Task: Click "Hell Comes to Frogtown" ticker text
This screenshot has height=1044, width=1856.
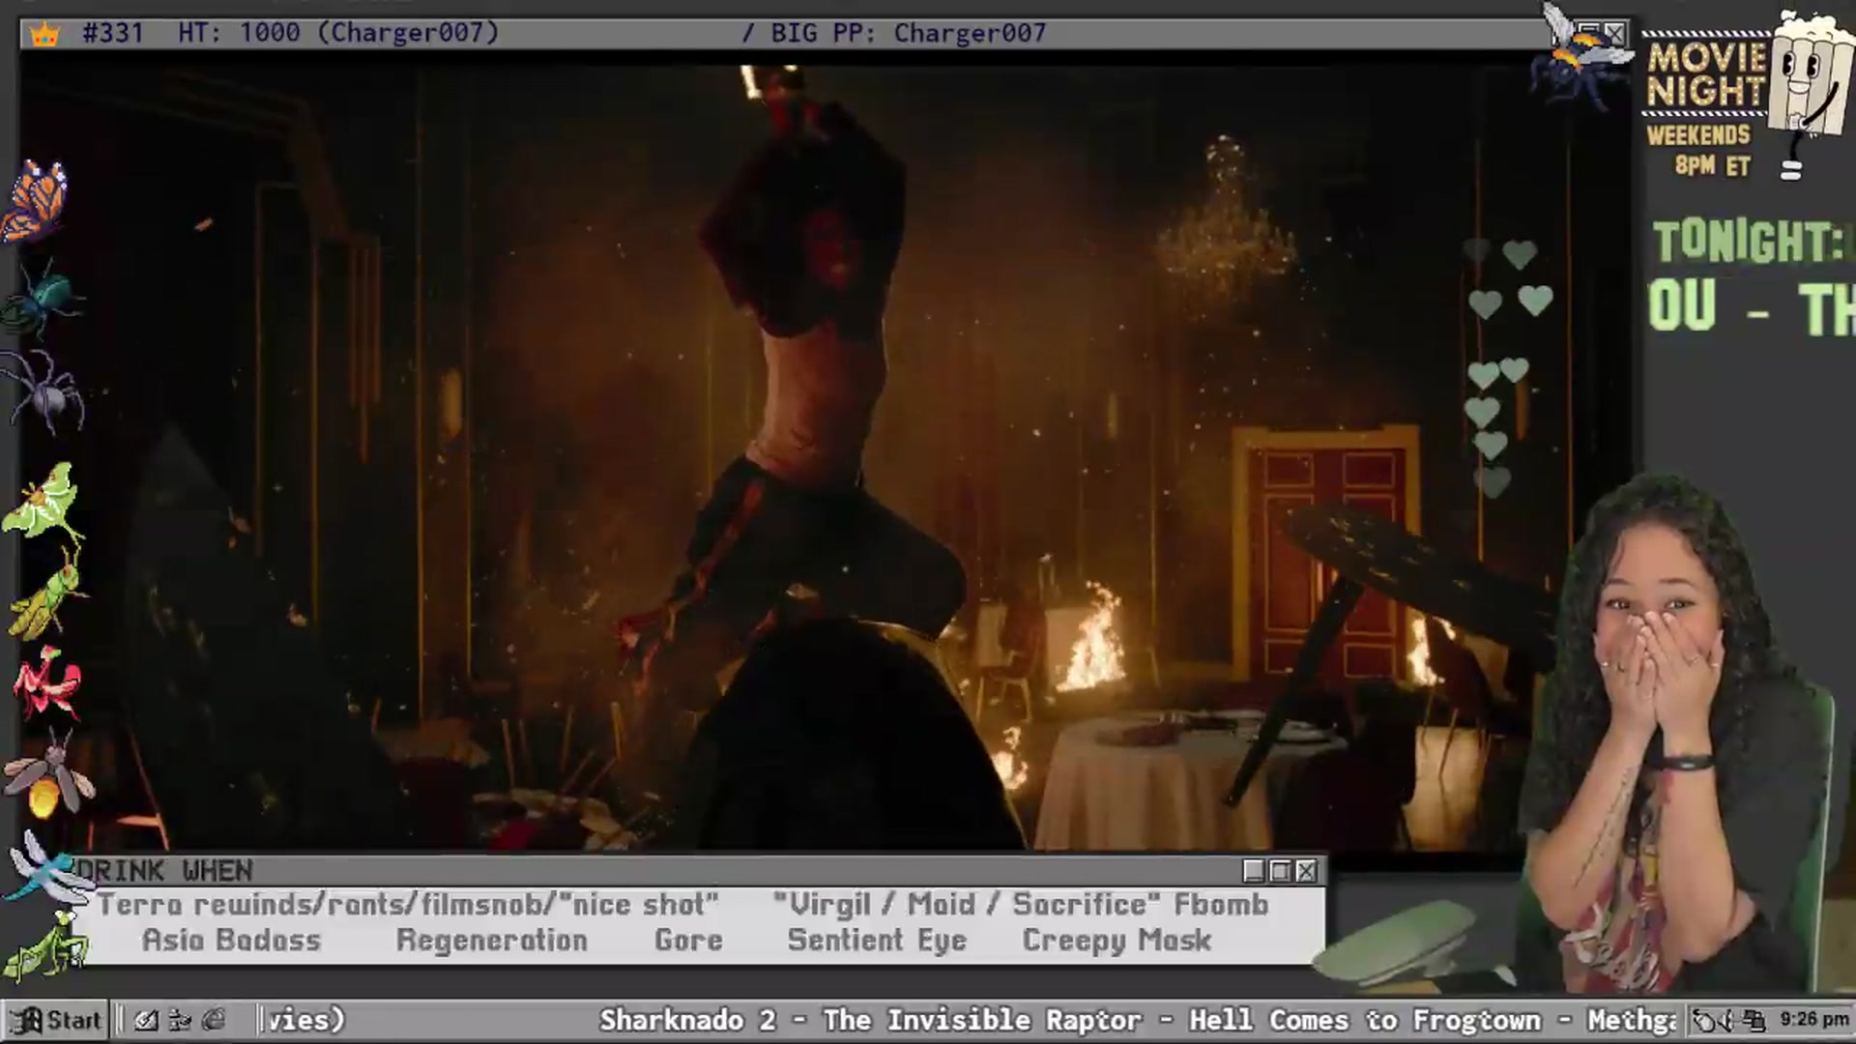Action: 1365,1020
